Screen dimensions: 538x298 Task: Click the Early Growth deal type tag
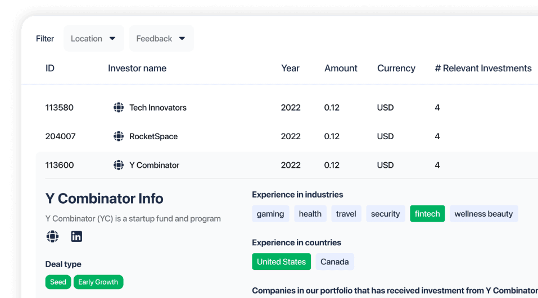point(98,282)
